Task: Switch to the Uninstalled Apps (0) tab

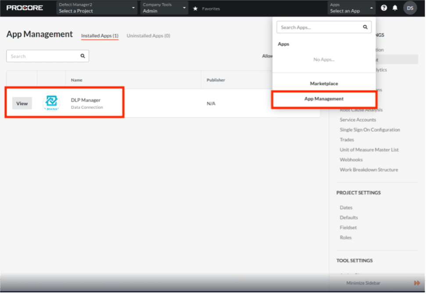Action: (x=148, y=36)
